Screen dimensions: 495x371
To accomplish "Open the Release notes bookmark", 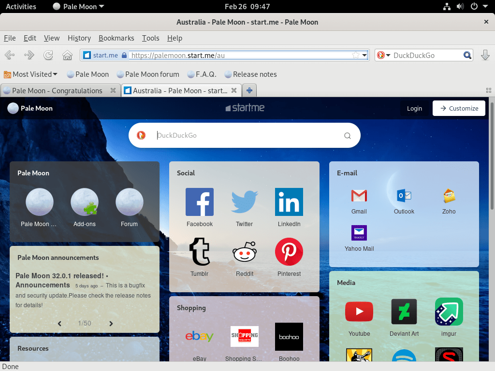I will point(251,74).
